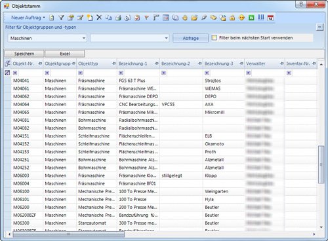Toggle pin on Bezeichnung-1 column header
Screen dimensions: 328x241
click(x=157, y=64)
